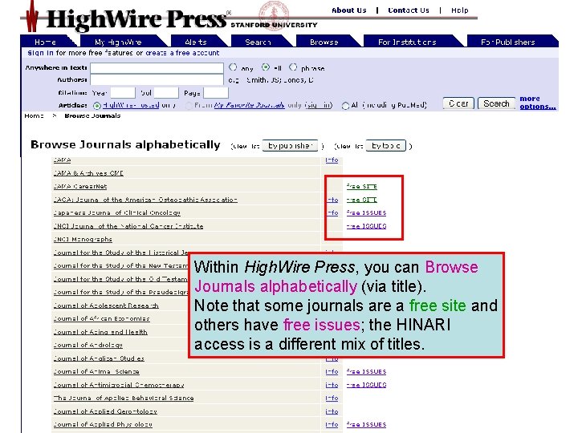Viewport: 578px width, 433px height.
Task: Open Japanese Journal of Clinical Oncology
Action: click(117, 212)
